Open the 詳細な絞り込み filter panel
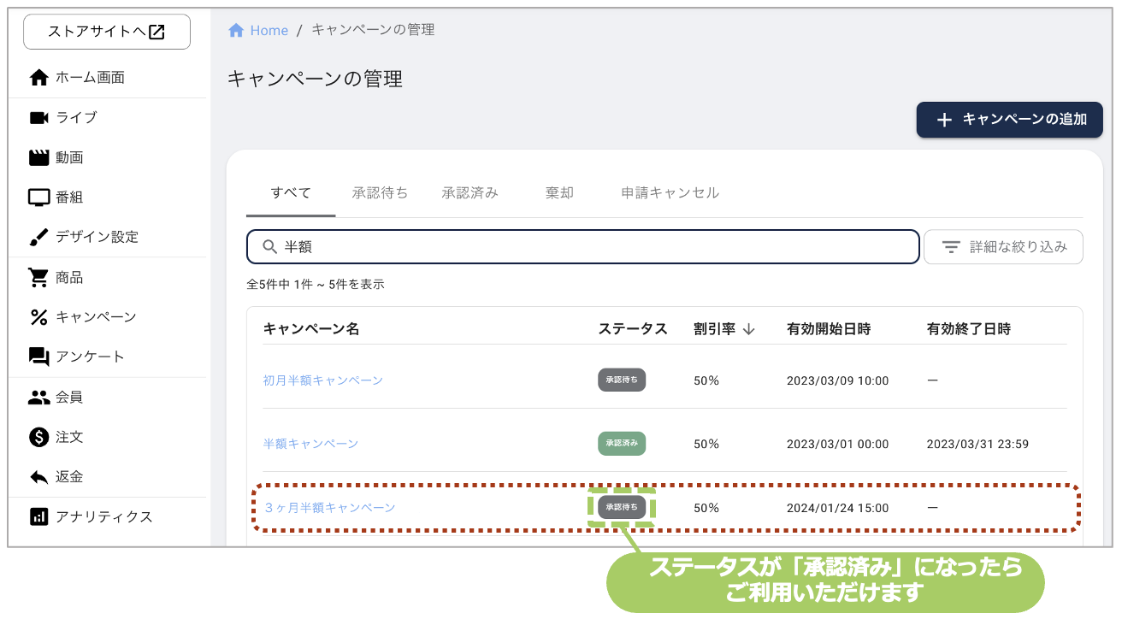The width and height of the screenshot is (1122, 619). coord(1003,246)
